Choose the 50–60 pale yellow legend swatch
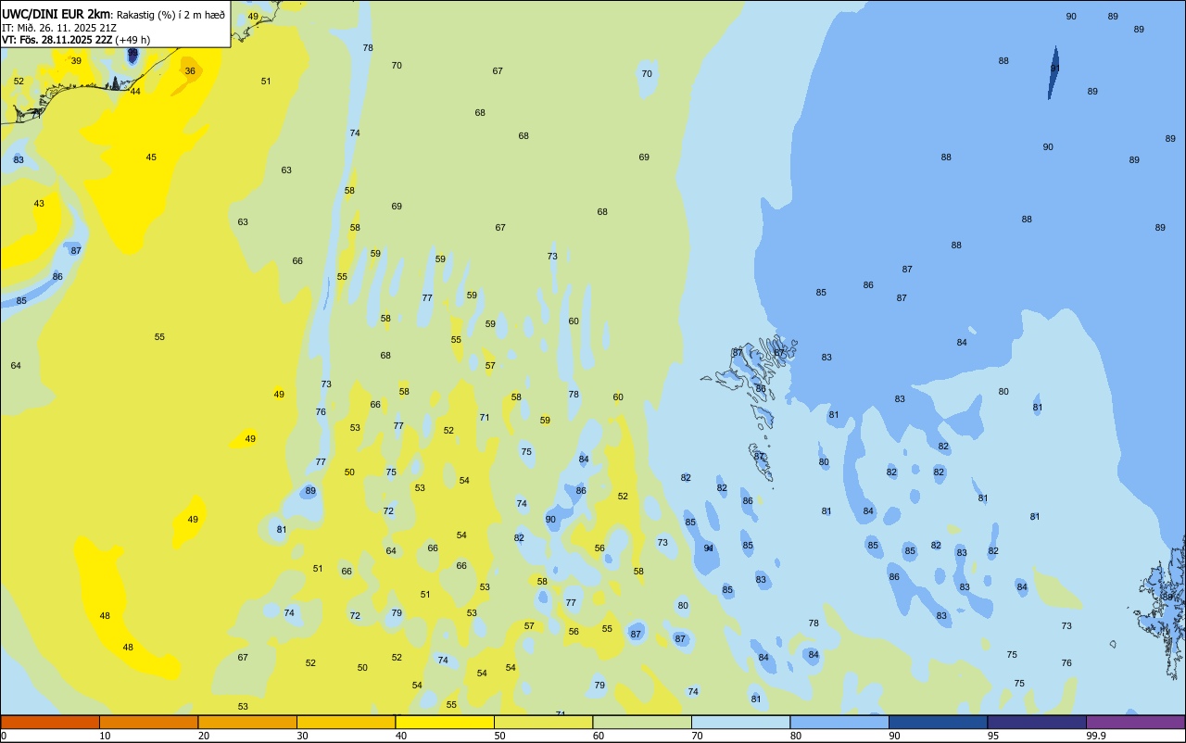 click(x=543, y=722)
